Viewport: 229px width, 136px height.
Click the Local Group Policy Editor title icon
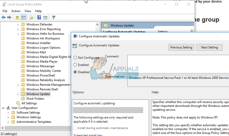pyautogui.click(x=4, y=4)
